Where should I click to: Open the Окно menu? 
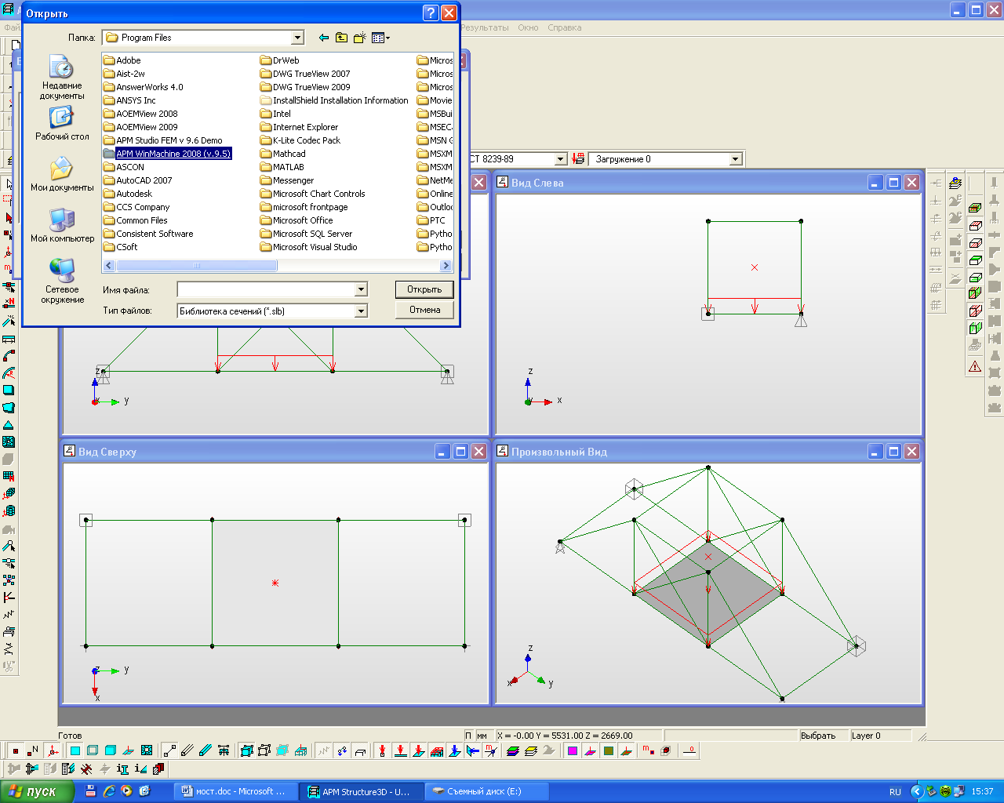[528, 27]
